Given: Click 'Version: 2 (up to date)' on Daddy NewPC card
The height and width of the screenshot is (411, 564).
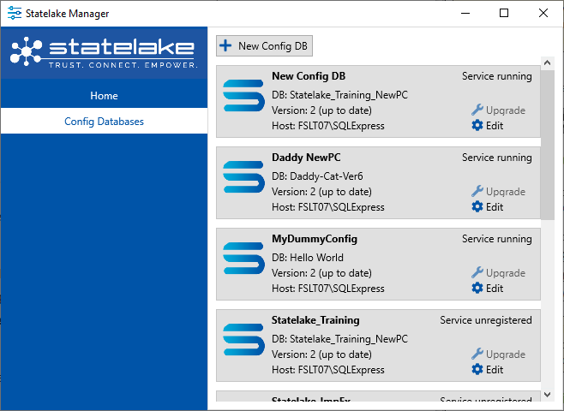Looking at the screenshot, I should tap(322, 192).
